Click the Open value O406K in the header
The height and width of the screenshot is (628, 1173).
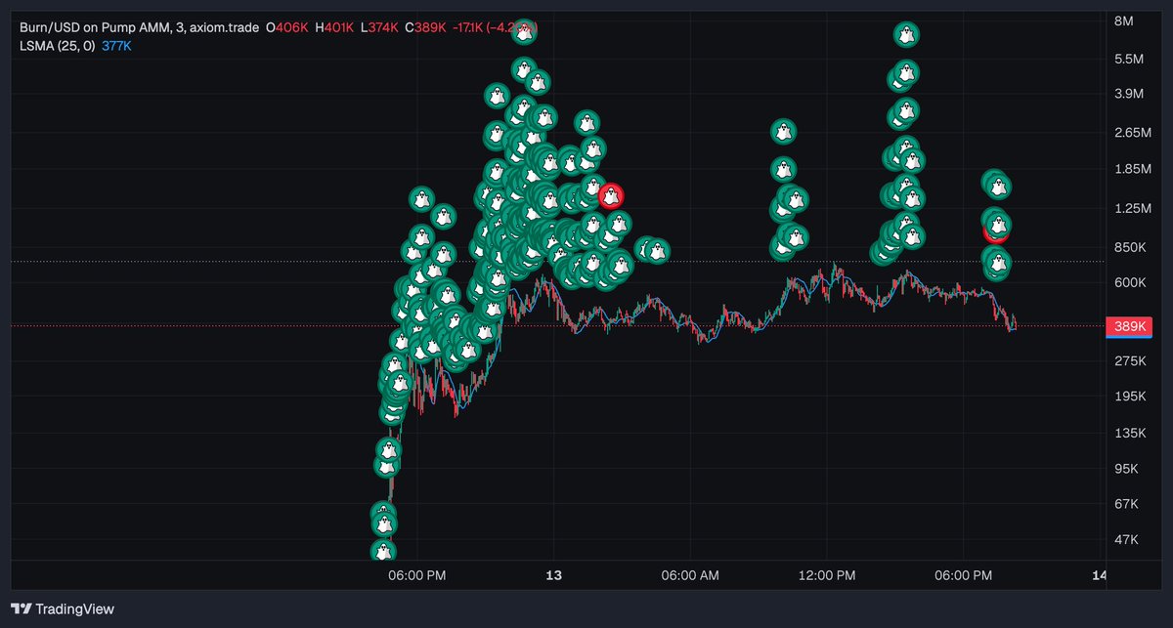tap(286, 28)
